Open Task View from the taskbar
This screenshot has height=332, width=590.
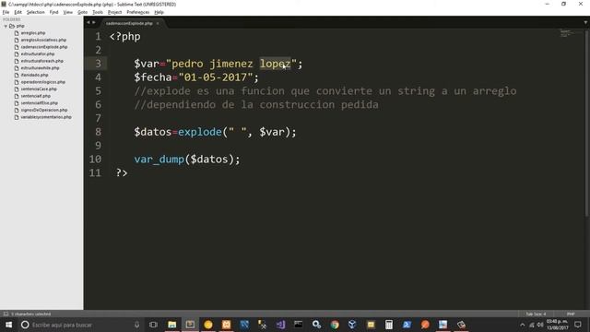(153, 325)
